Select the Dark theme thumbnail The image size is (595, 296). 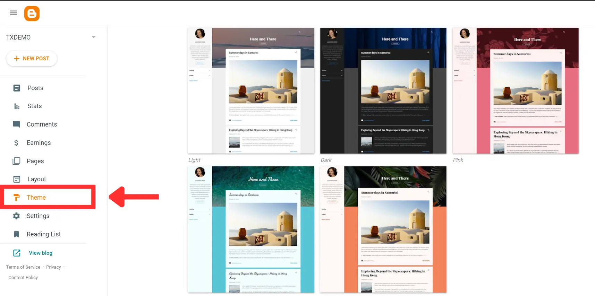383,91
